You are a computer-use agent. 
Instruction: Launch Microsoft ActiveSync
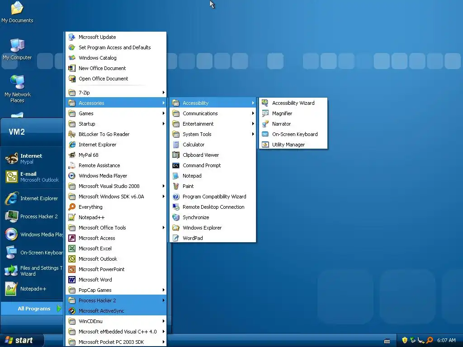point(116,311)
